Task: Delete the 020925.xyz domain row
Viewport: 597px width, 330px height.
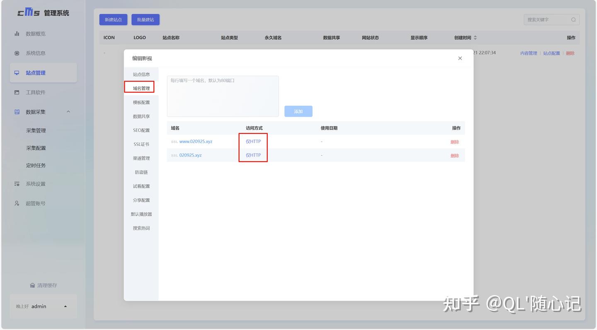Action: pyautogui.click(x=455, y=156)
